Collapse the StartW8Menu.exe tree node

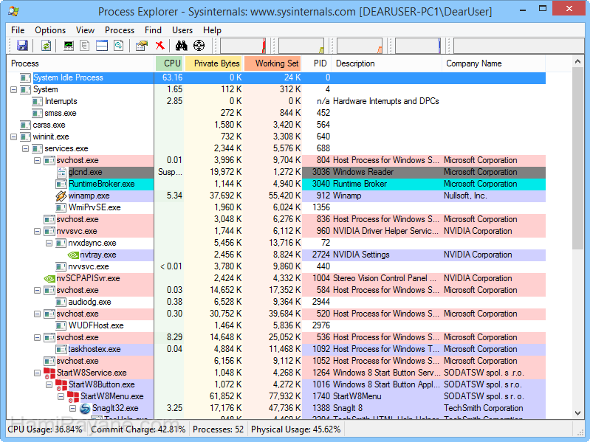pos(61,396)
